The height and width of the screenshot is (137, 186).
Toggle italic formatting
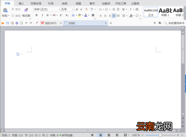(42, 15)
